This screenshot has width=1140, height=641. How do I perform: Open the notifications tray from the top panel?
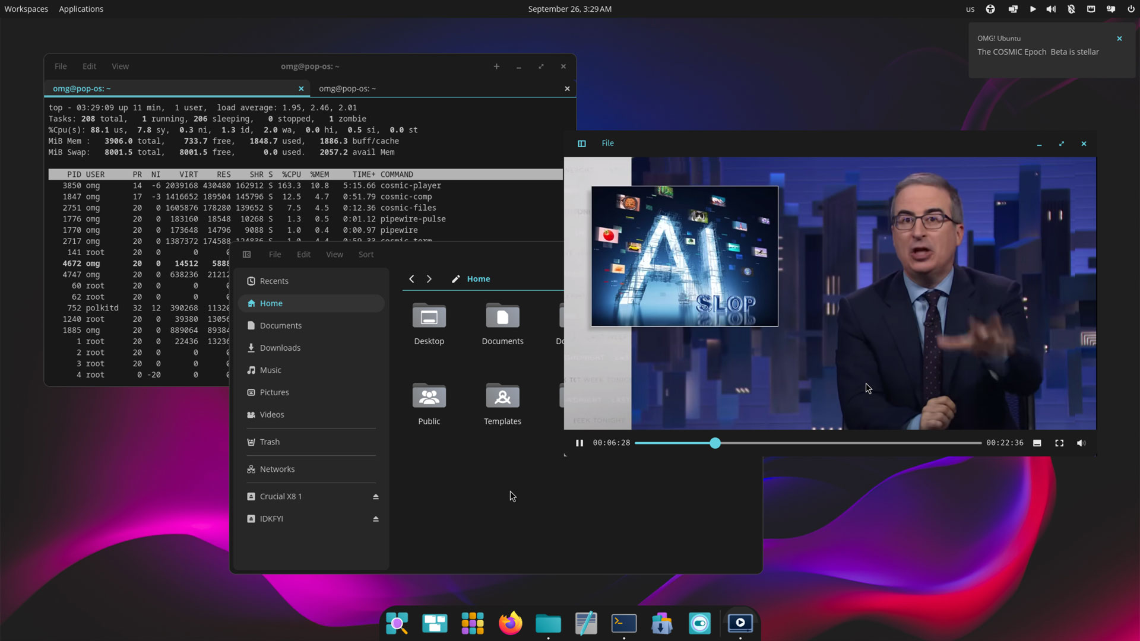pyautogui.click(x=1110, y=9)
